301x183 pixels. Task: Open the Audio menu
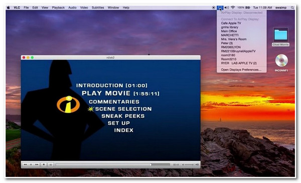[x=72, y=8]
